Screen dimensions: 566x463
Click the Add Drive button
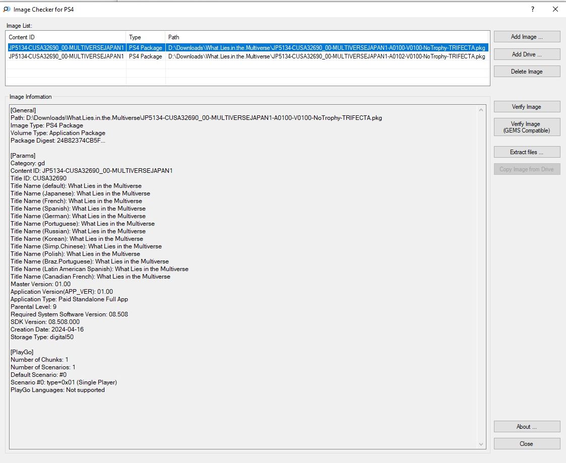pyautogui.click(x=527, y=54)
